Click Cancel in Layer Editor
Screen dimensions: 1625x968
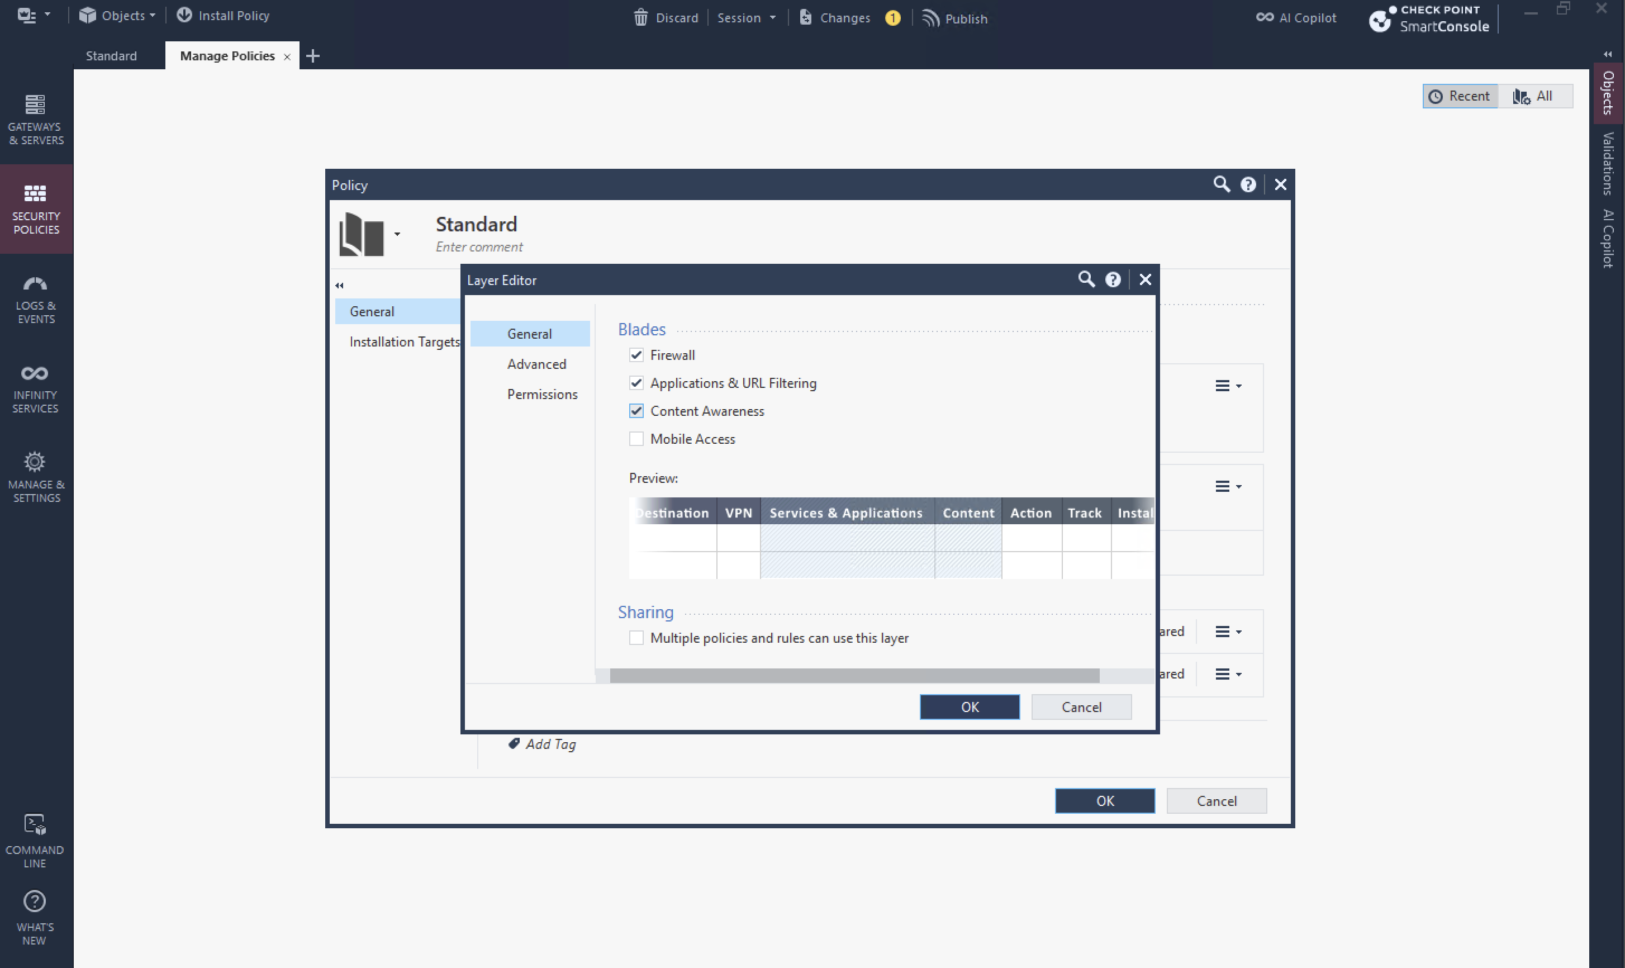click(1081, 707)
